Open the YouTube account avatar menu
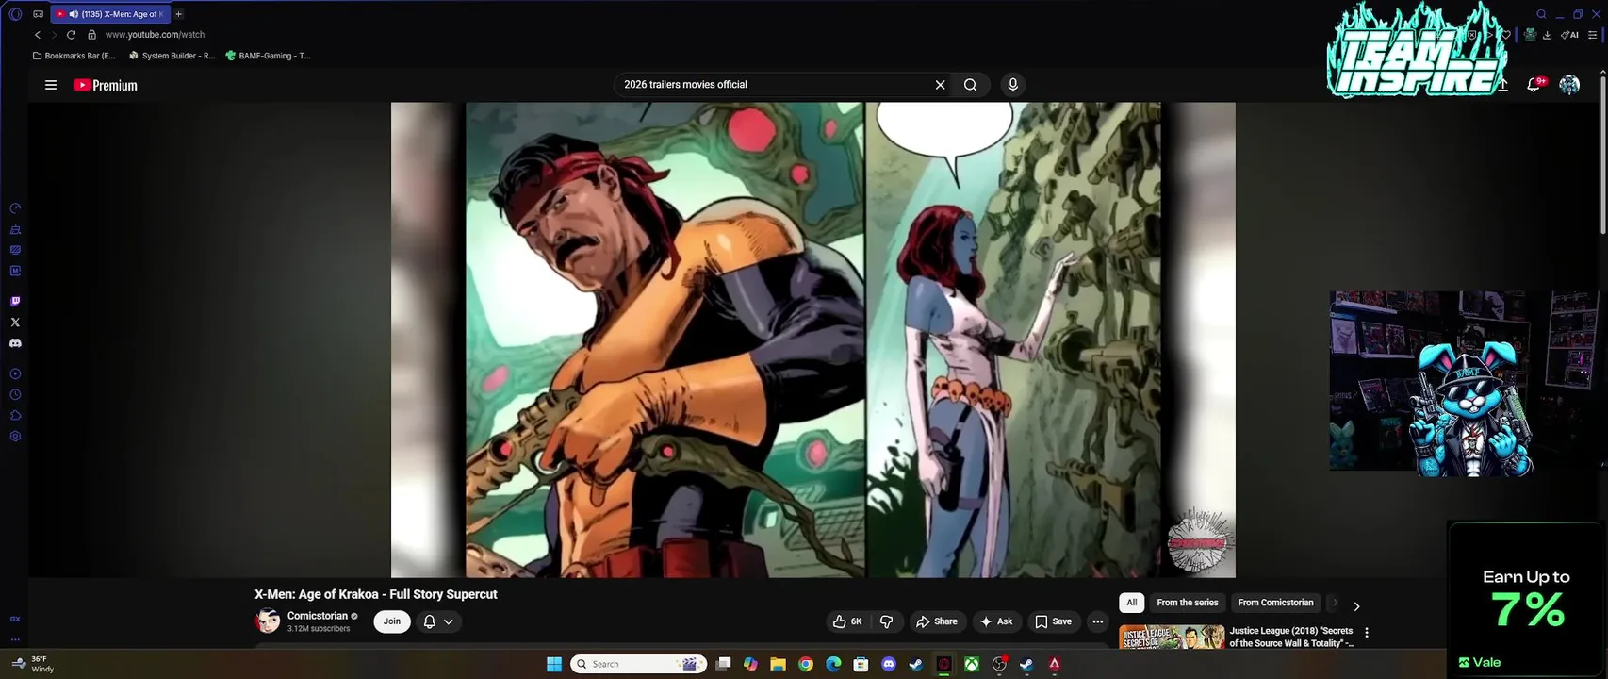This screenshot has width=1608, height=679. coord(1569,85)
